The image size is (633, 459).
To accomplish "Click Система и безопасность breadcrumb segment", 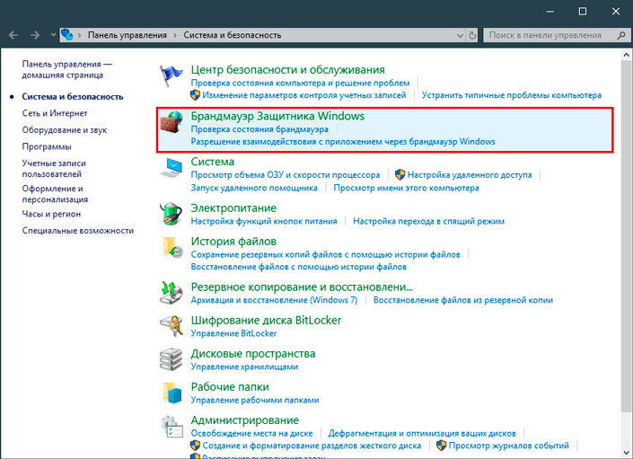I will [x=233, y=36].
